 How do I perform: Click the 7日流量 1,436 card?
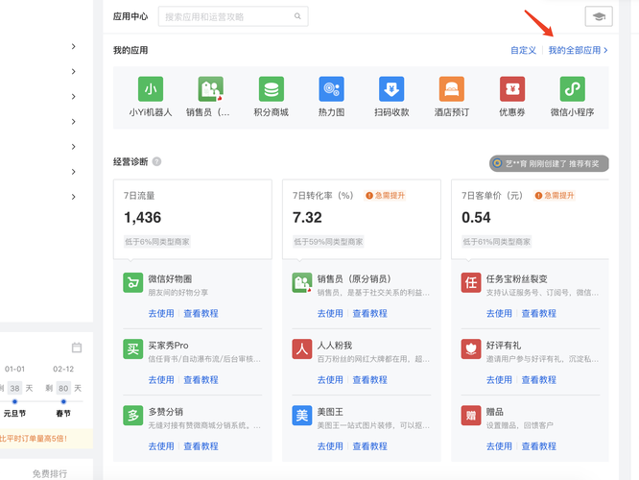(193, 219)
